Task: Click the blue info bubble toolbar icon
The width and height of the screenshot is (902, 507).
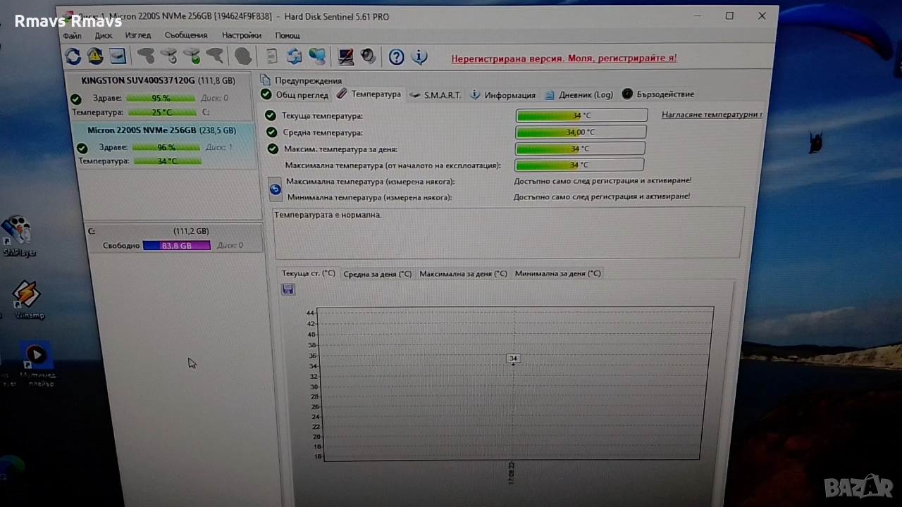Action: click(419, 58)
